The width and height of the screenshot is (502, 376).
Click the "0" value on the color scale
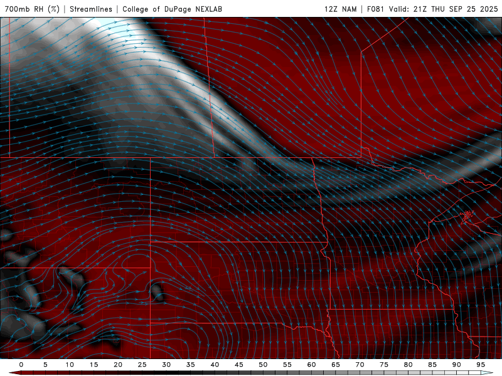coord(21,365)
